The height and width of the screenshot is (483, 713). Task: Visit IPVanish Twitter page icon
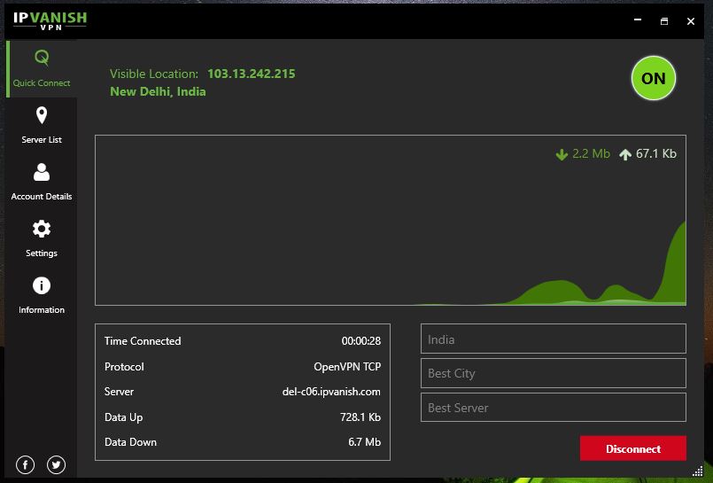tap(56, 464)
